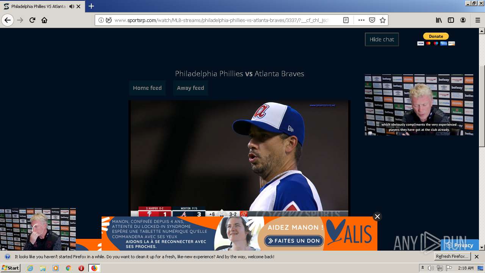Image resolution: width=485 pixels, height=273 pixels.
Task: Launch Google Chrome from taskbar
Action: 68,268
